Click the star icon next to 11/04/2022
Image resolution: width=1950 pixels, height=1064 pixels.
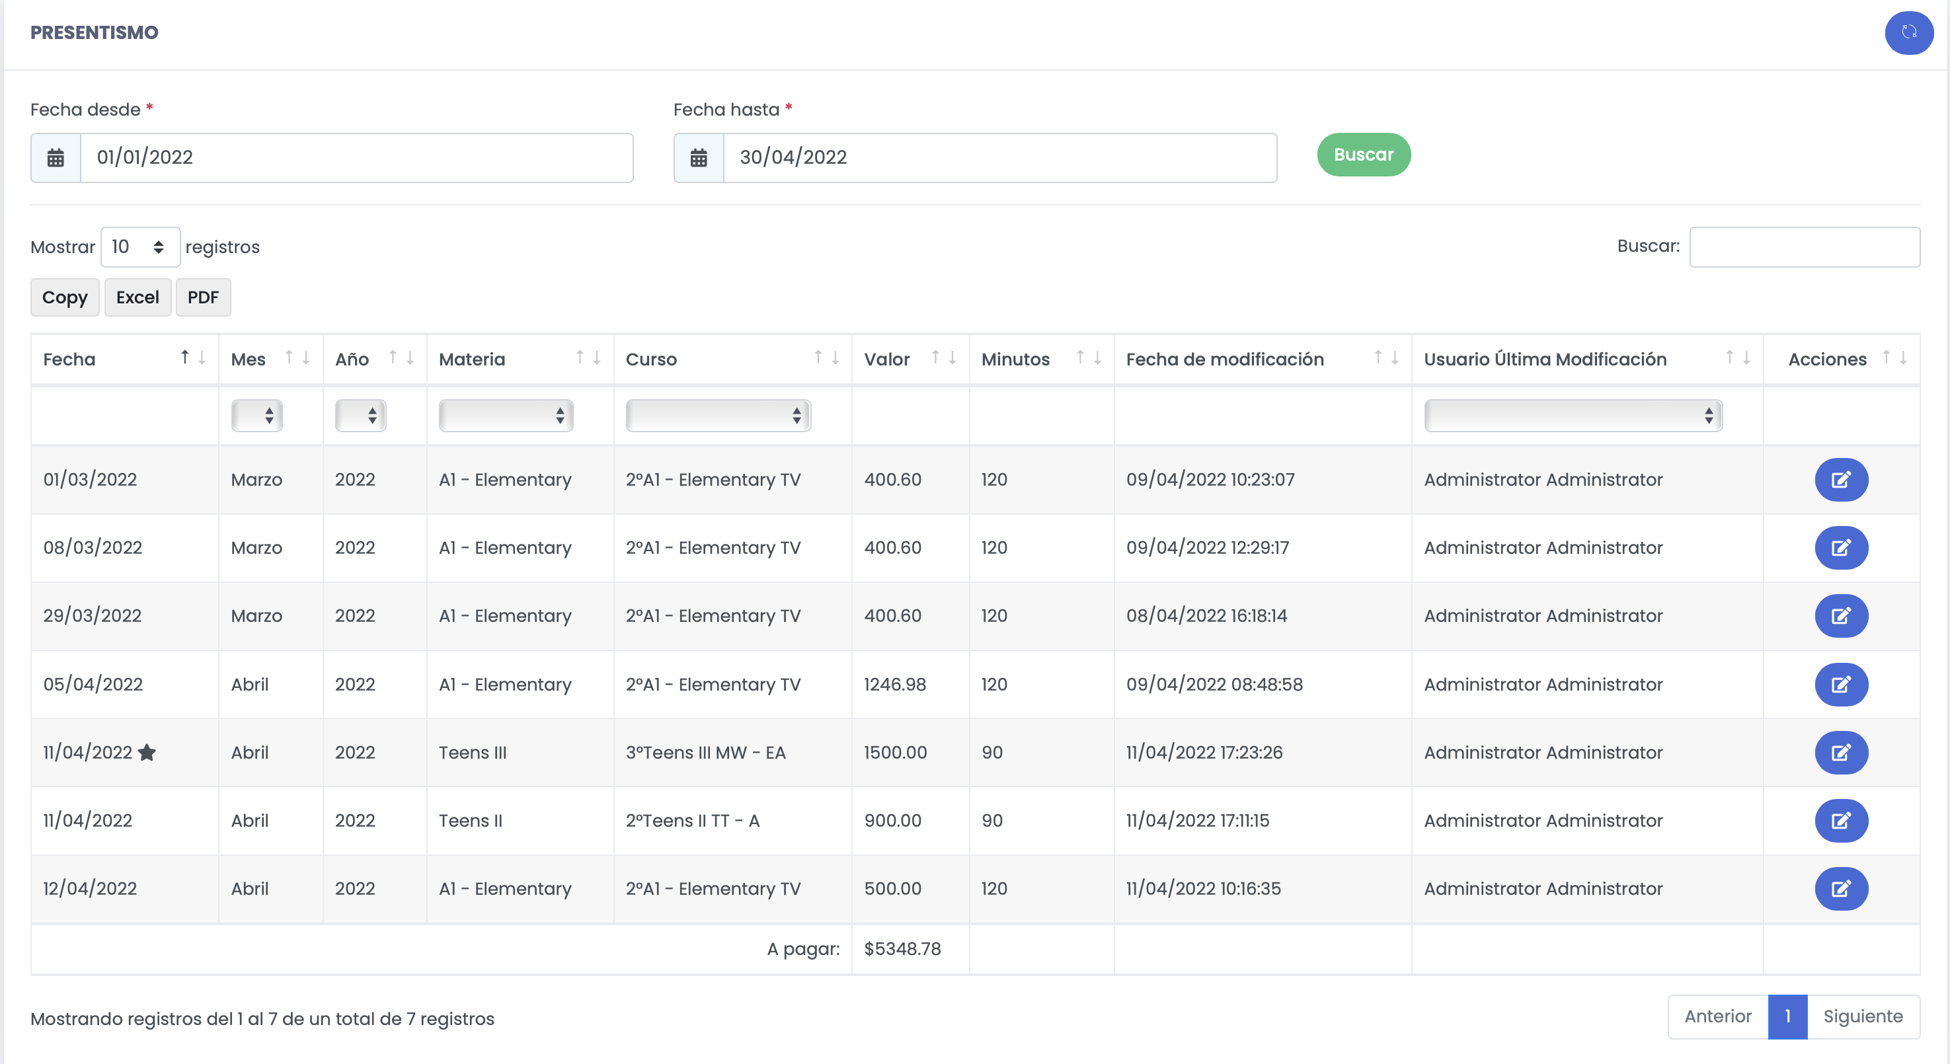click(147, 752)
